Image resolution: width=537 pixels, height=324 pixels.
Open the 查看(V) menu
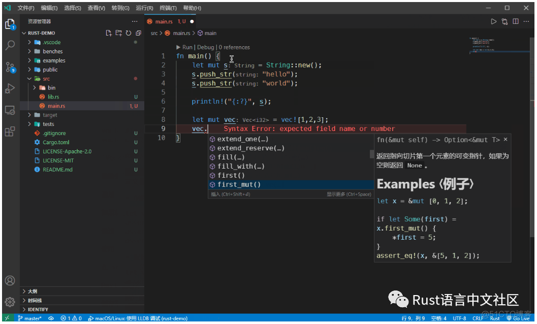(x=96, y=8)
